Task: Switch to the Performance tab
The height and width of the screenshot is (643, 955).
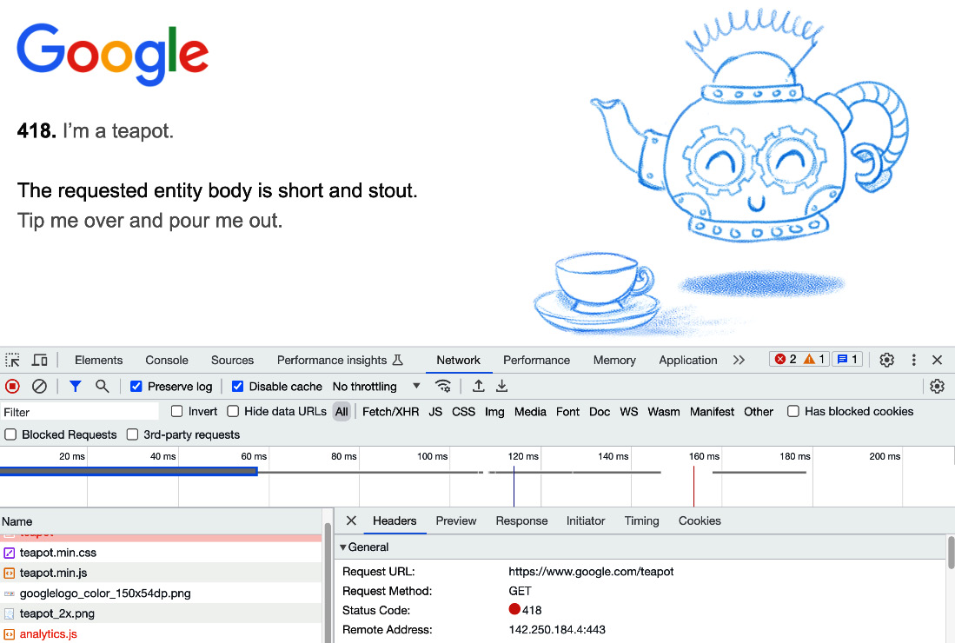Action: tap(536, 360)
